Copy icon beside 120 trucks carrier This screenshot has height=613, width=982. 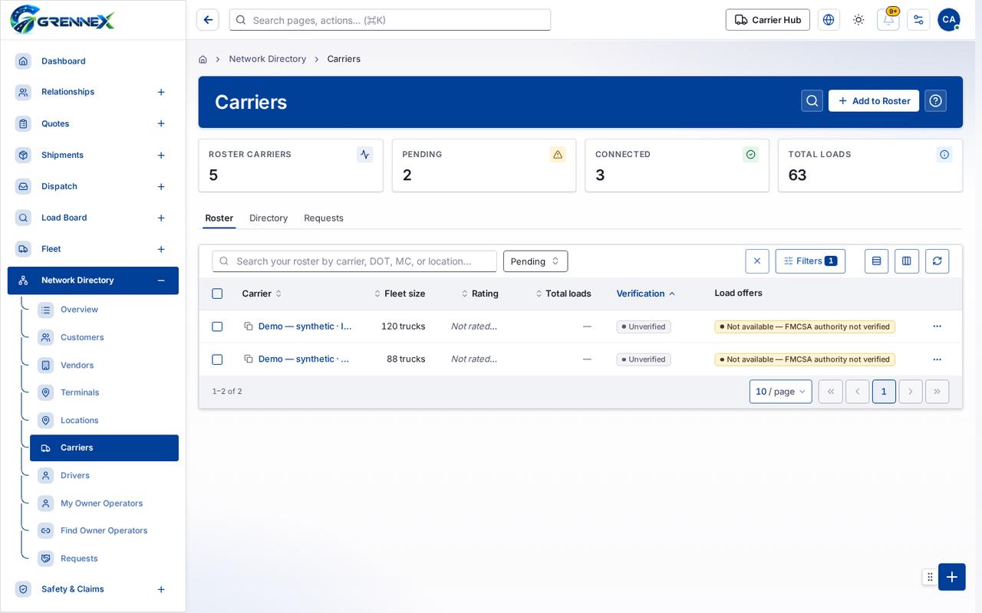(249, 326)
